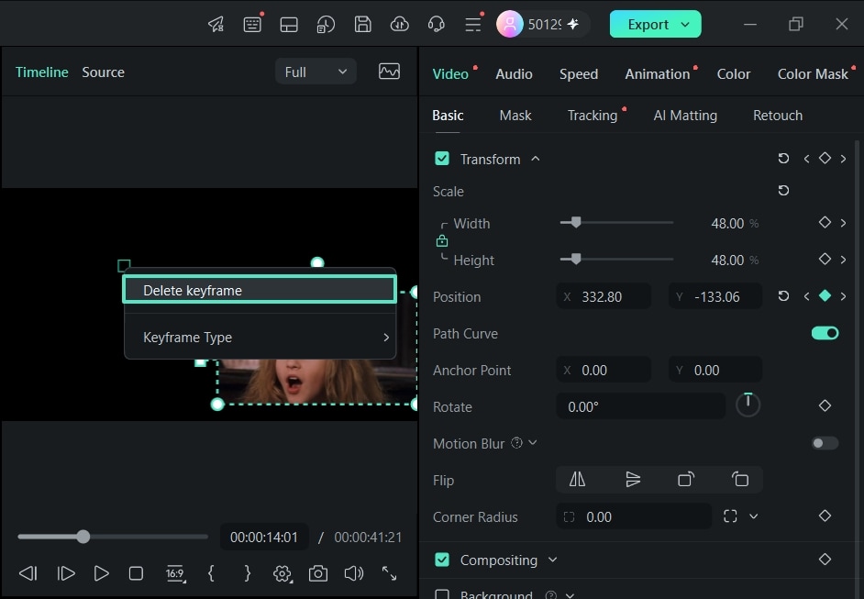Viewport: 864px width, 599px height.
Task: Add a Height keyframe
Action: click(x=825, y=259)
